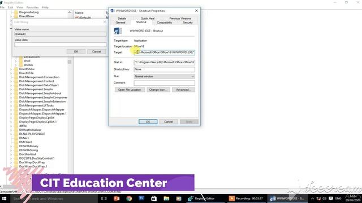362x203 pixels.
Task: Open the volume tray icon
Action: [x=325, y=198]
